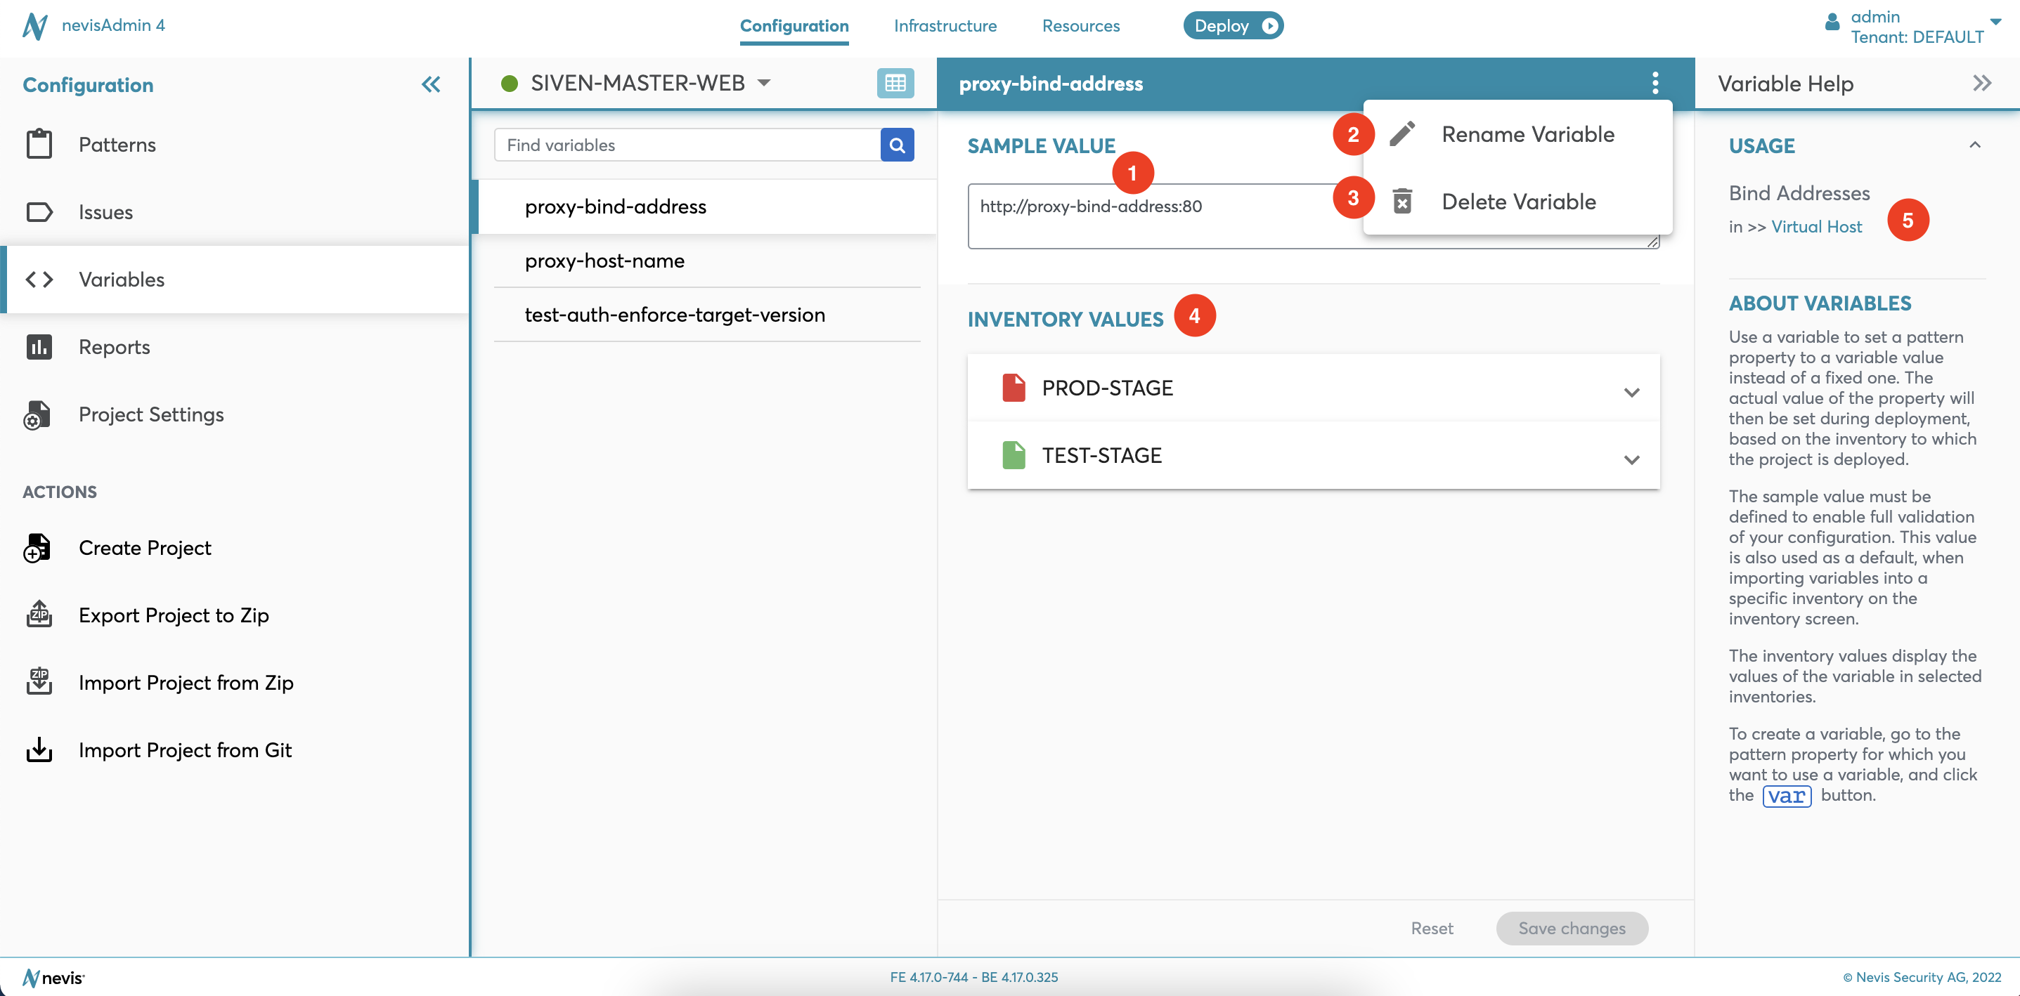The image size is (2020, 996).
Task: Open Issues via the tag icon
Action: click(x=39, y=211)
